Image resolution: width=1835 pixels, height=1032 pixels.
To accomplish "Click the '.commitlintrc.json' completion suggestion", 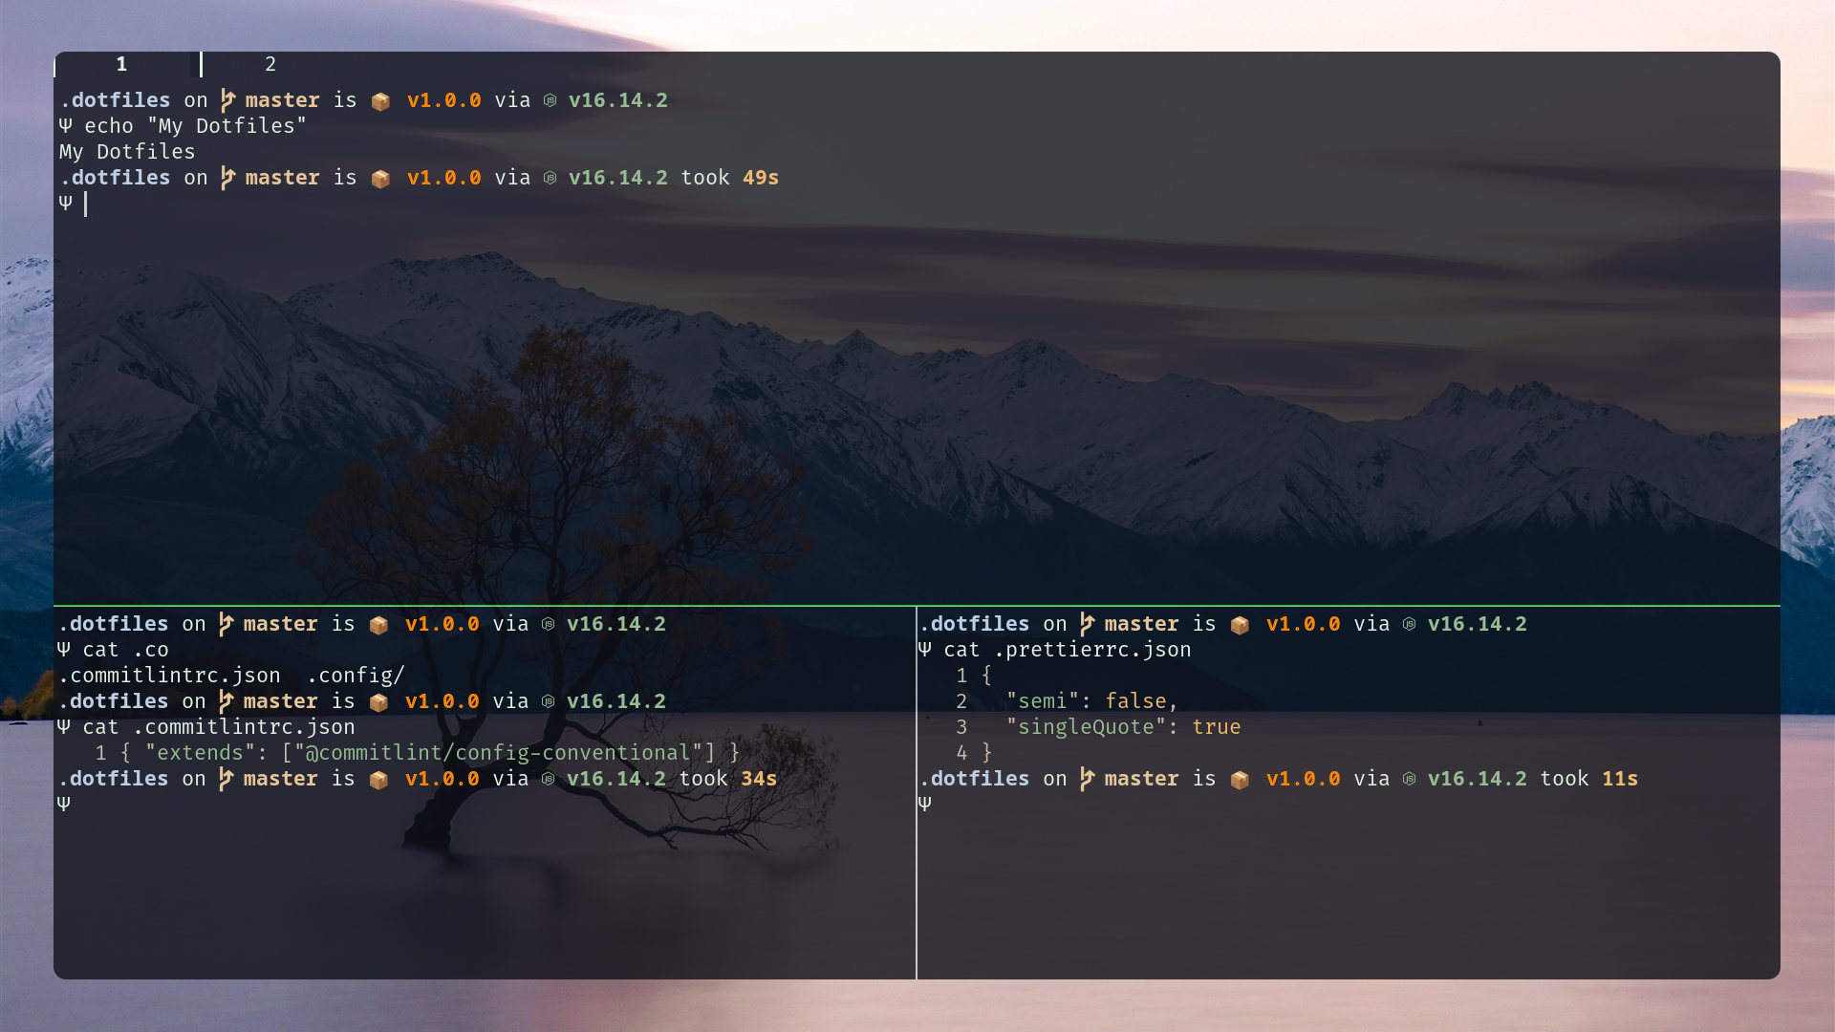I will point(169,676).
